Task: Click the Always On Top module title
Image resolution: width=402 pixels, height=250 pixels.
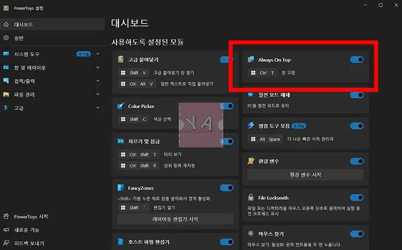Action: click(274, 60)
